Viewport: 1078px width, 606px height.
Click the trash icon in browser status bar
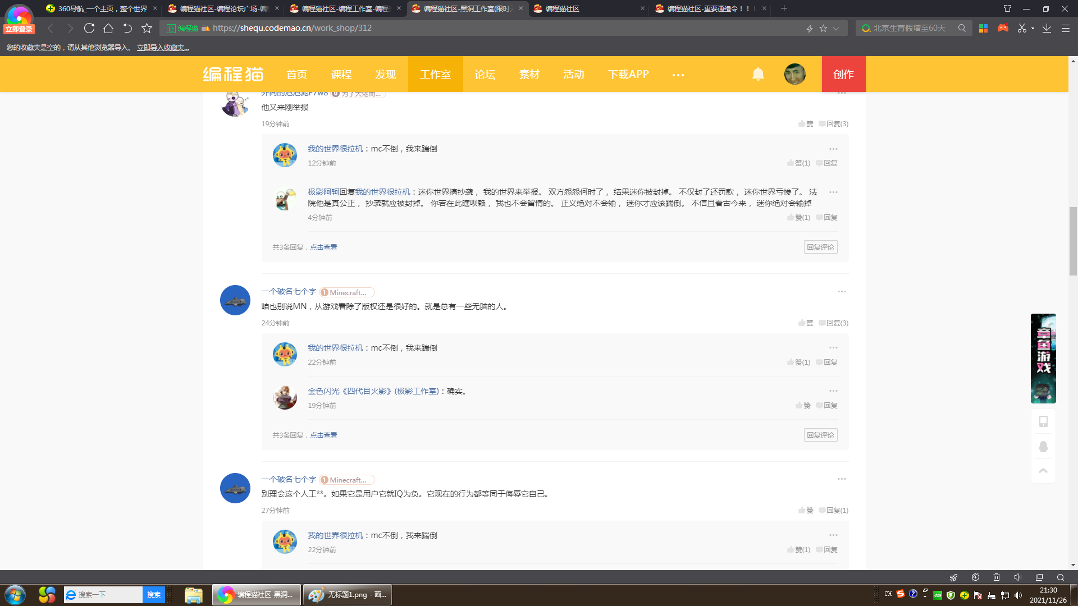pyautogui.click(x=997, y=577)
